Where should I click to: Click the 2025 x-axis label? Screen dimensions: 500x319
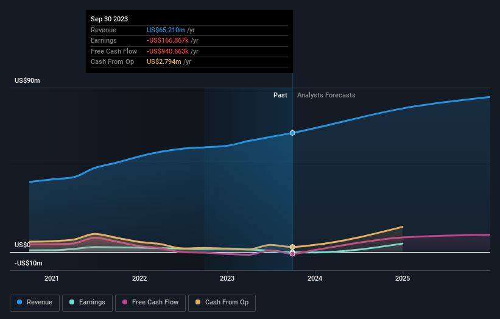point(403,279)
